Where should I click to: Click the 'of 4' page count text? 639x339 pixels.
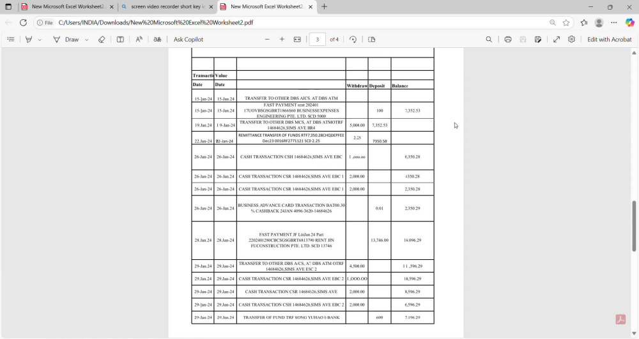(334, 40)
